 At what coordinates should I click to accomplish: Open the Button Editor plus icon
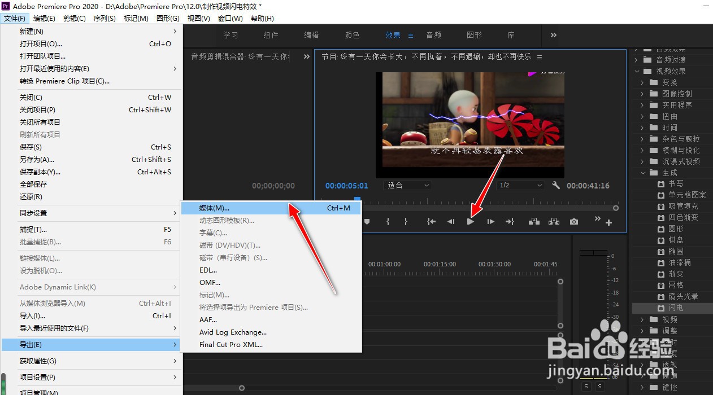(x=608, y=223)
